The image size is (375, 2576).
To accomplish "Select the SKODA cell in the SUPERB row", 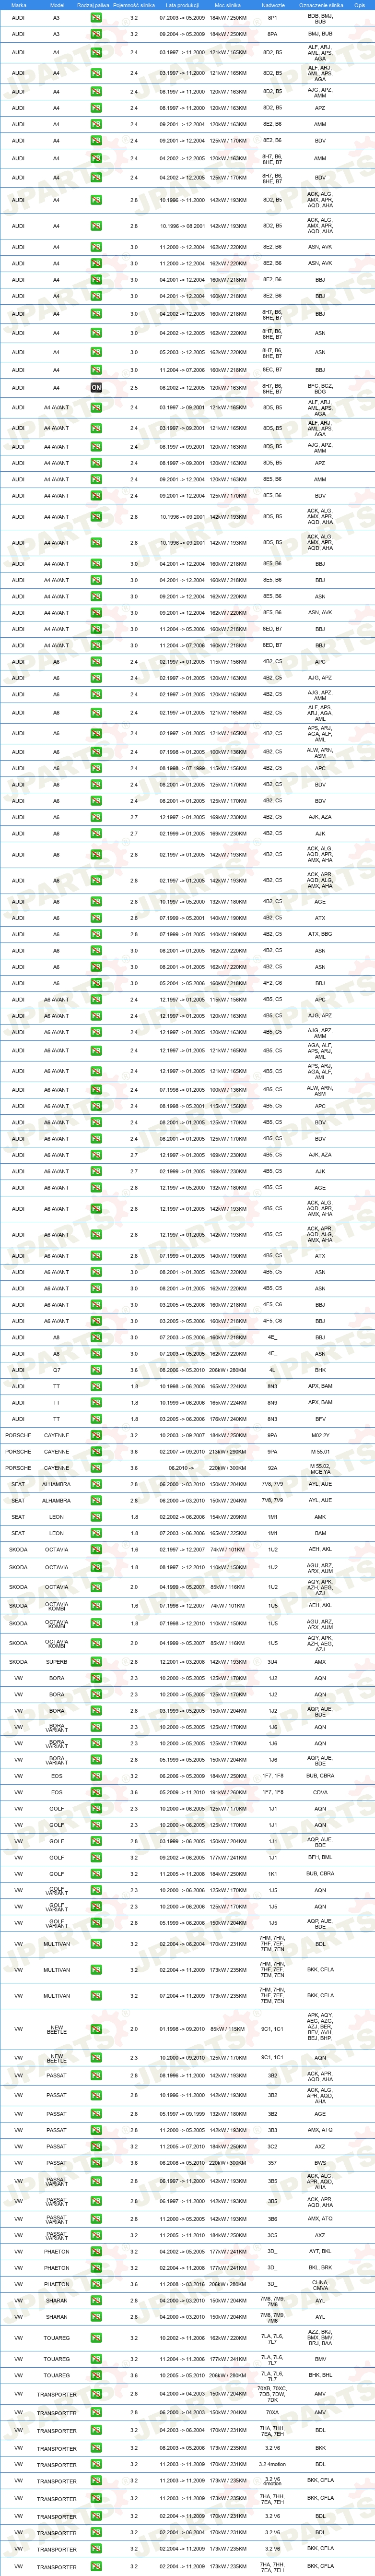I will tap(18, 1662).
